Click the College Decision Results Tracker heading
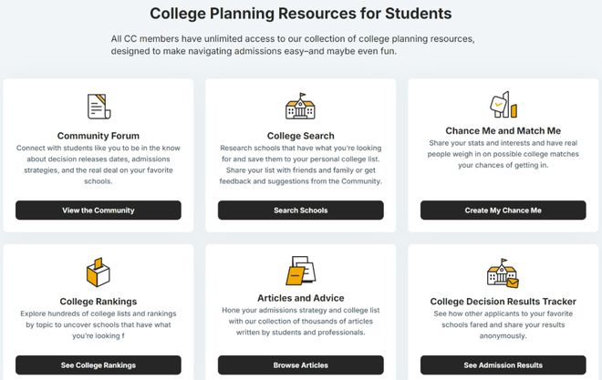Image resolution: width=602 pixels, height=380 pixels. pyautogui.click(x=503, y=302)
